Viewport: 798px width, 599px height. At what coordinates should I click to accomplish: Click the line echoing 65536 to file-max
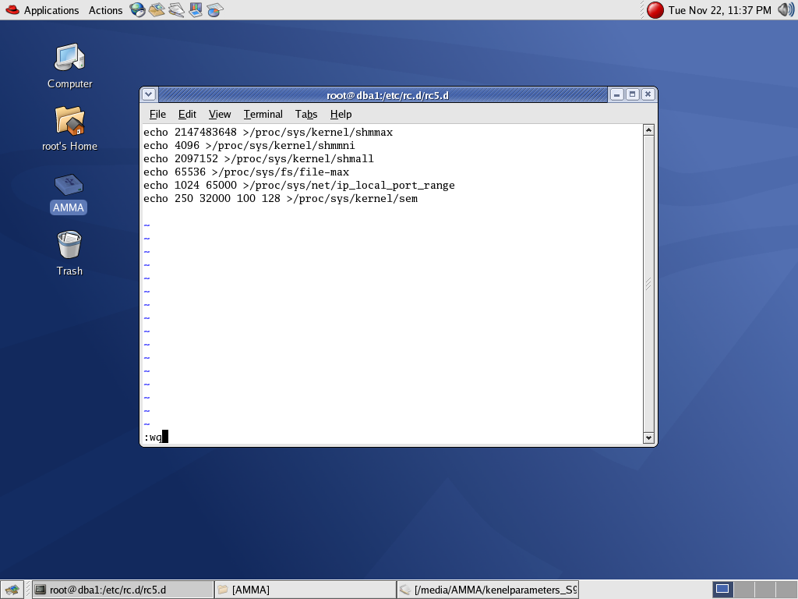click(x=246, y=172)
